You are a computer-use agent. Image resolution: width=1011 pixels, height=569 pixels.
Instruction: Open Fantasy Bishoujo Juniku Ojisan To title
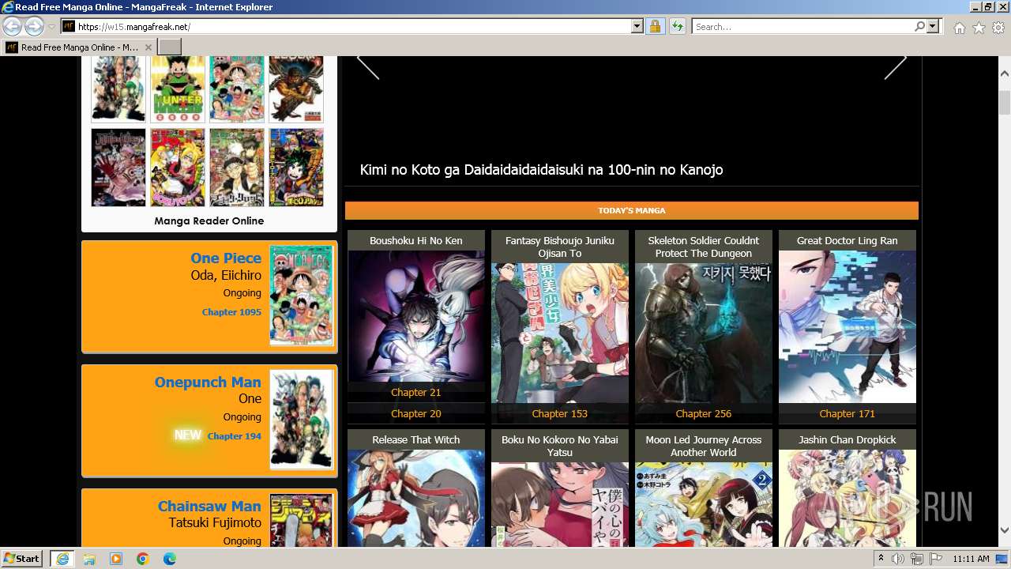point(560,247)
